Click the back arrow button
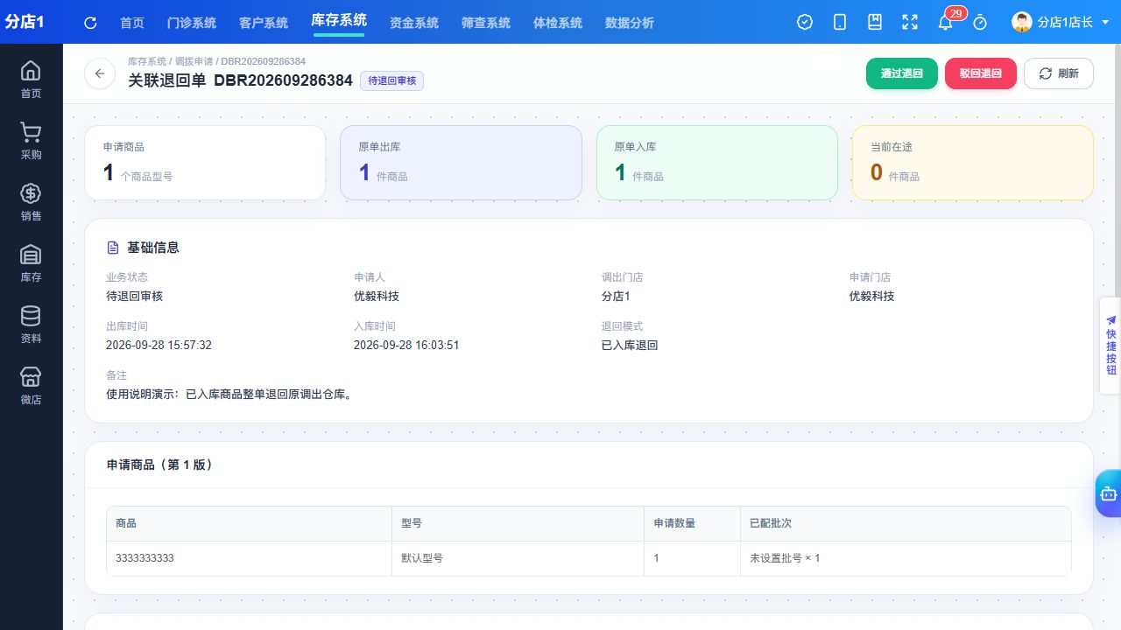The height and width of the screenshot is (630, 1121). click(100, 73)
